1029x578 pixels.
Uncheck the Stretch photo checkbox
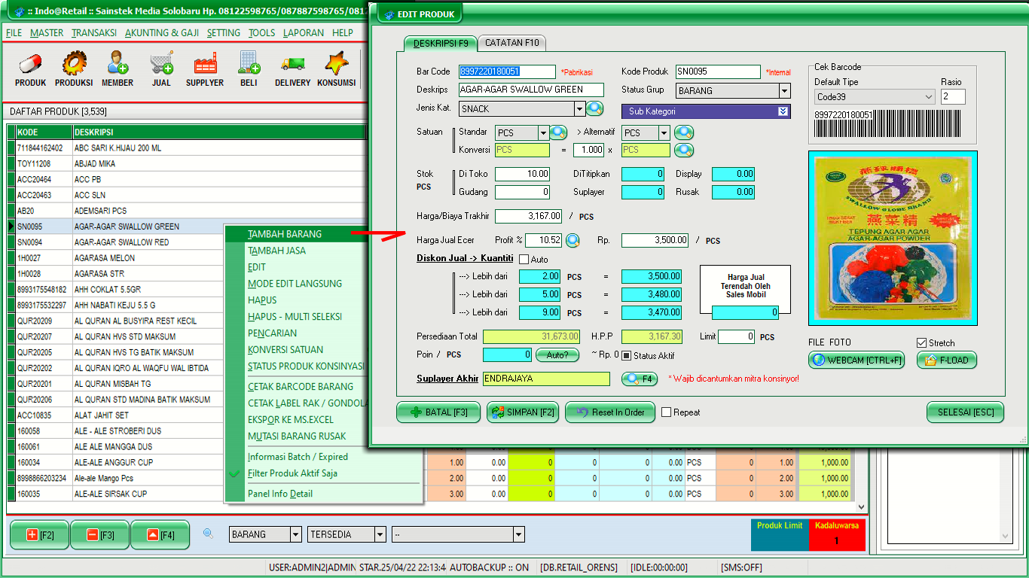[921, 343]
